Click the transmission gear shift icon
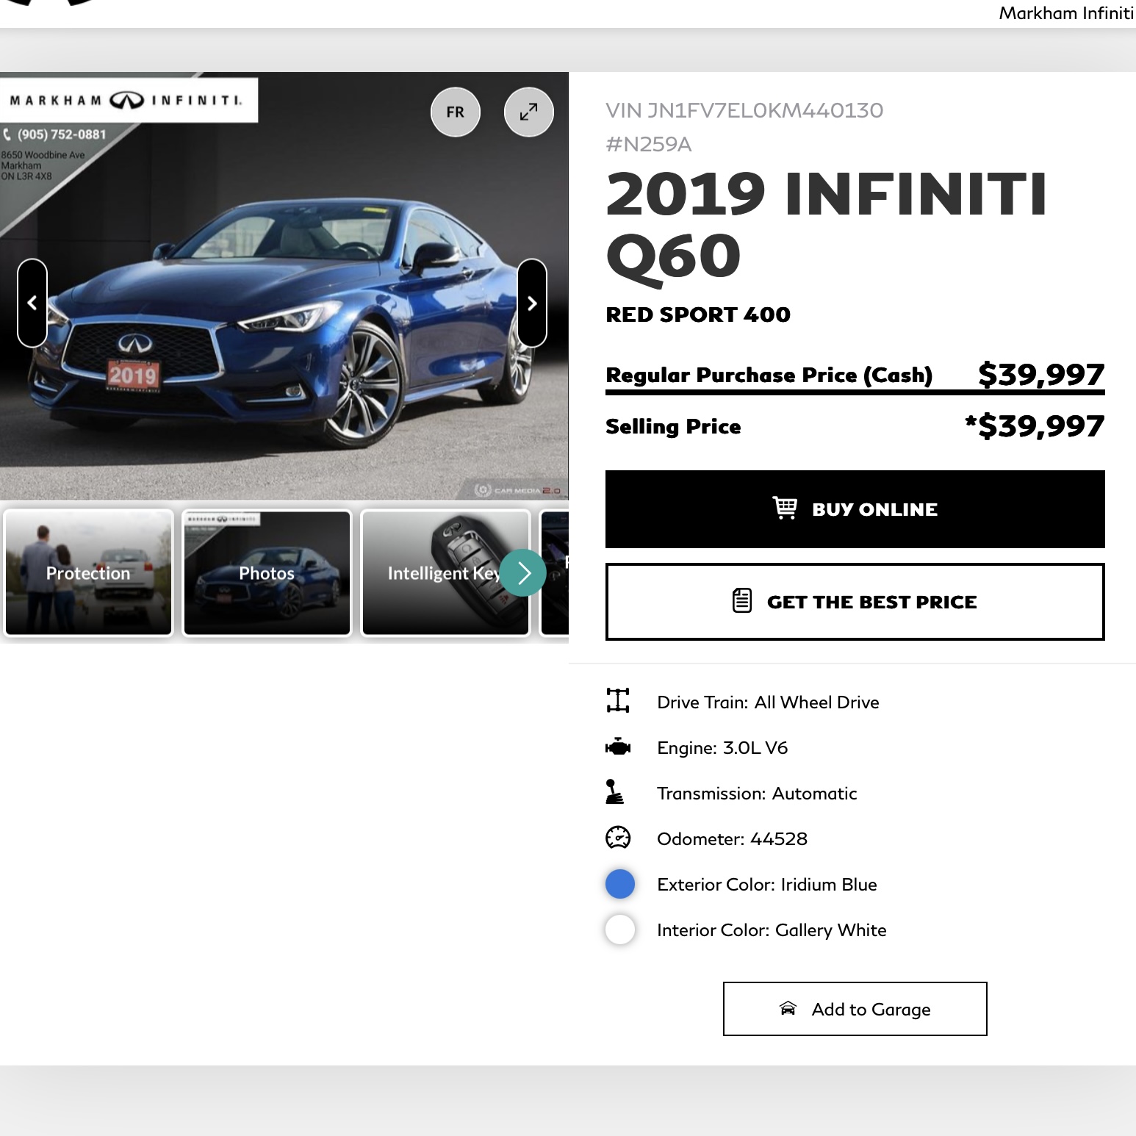Screen dimensions: 1136x1136 click(x=615, y=792)
